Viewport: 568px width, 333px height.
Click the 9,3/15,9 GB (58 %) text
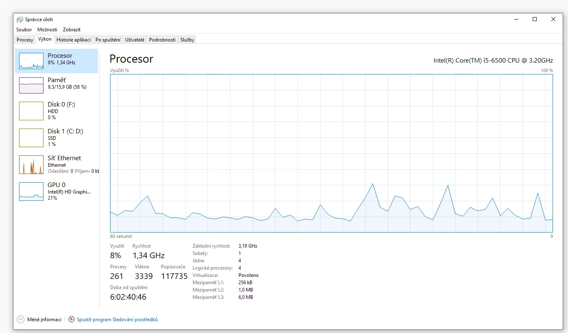click(67, 87)
